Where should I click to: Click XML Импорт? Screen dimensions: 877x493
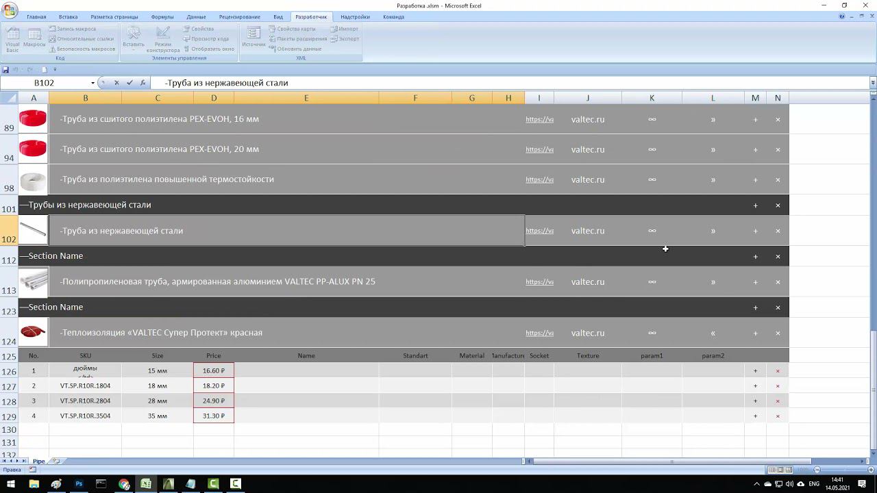pos(344,29)
